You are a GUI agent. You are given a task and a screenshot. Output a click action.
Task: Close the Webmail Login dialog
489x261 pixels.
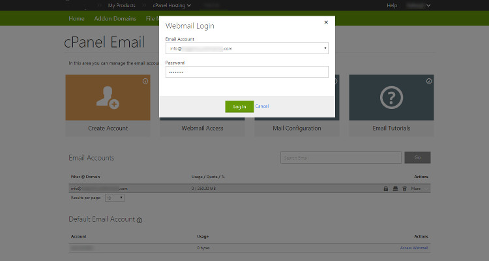(x=326, y=22)
